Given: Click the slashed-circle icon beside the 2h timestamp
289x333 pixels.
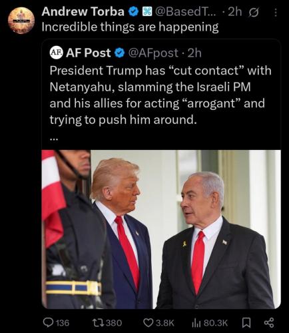Looking at the screenshot, I should coord(254,13).
